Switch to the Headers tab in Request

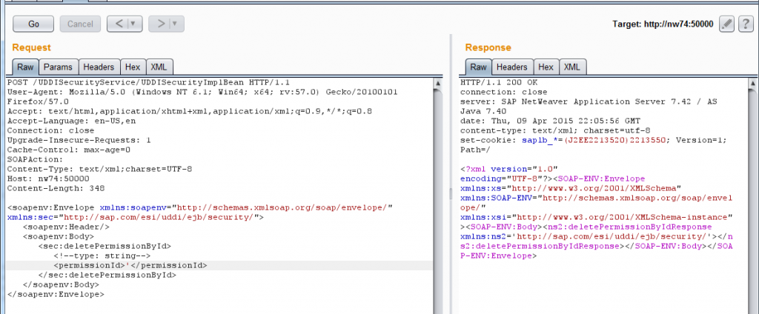click(99, 67)
